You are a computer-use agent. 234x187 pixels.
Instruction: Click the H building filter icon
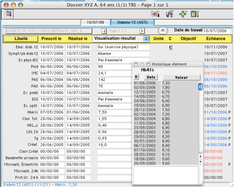(x=195, y=14)
